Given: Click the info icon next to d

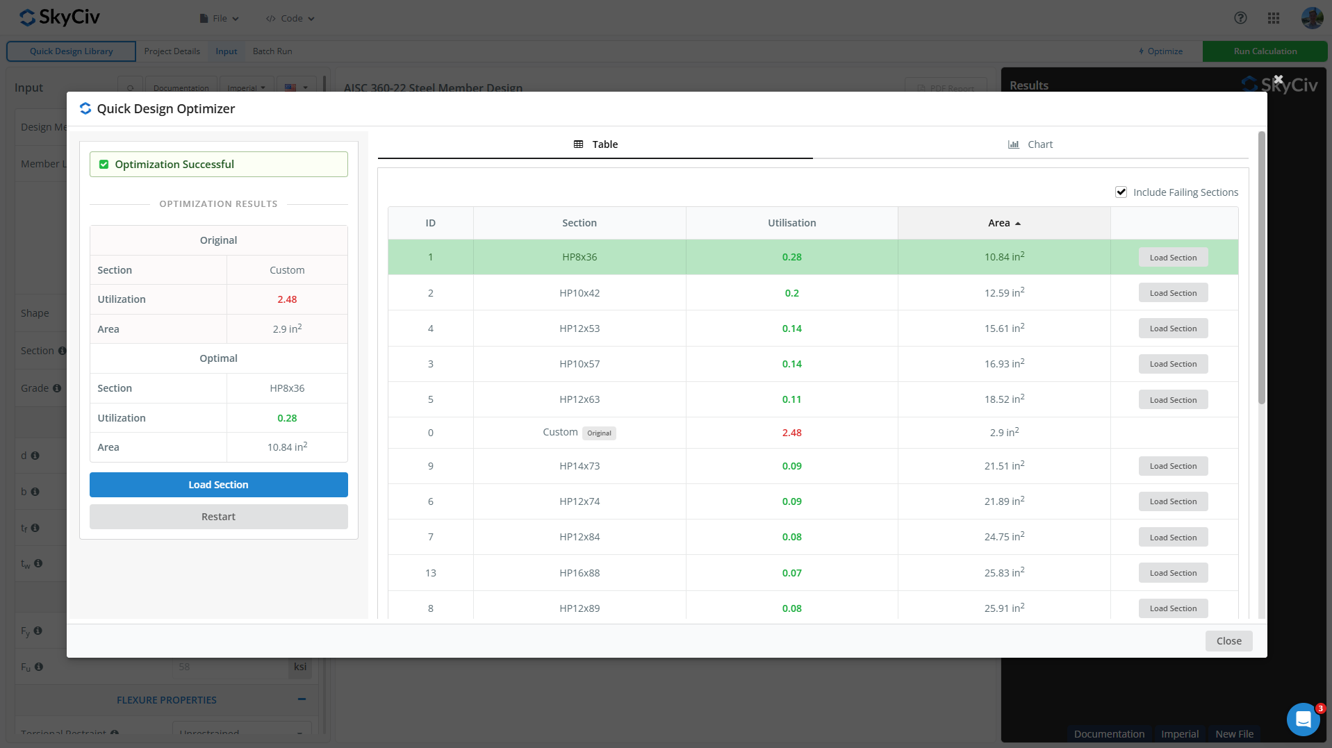Looking at the screenshot, I should (35, 456).
